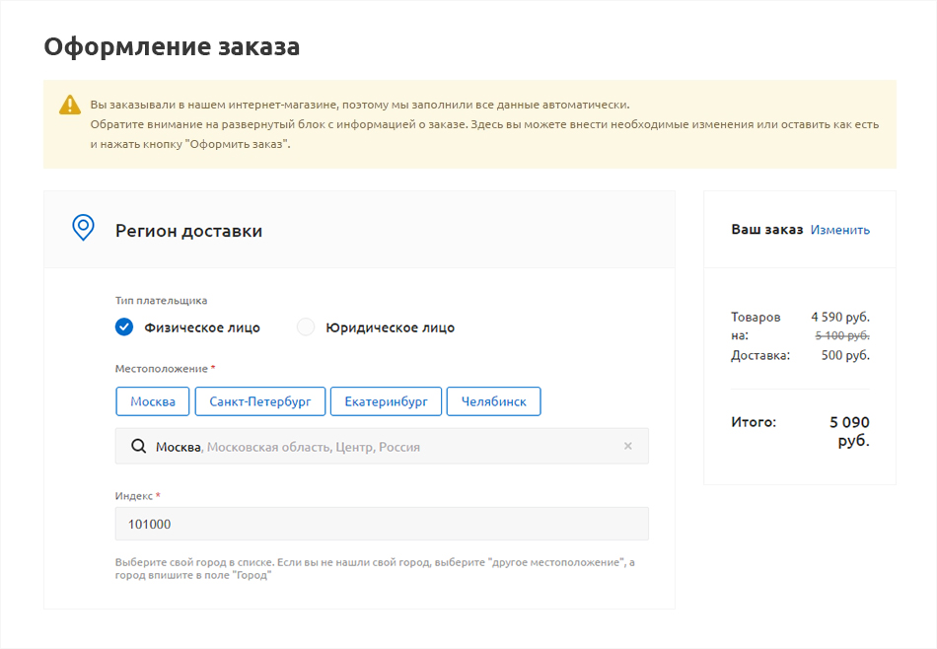This screenshot has width=937, height=649.
Task: Click the Оформление заказа page title
Action: (x=172, y=46)
